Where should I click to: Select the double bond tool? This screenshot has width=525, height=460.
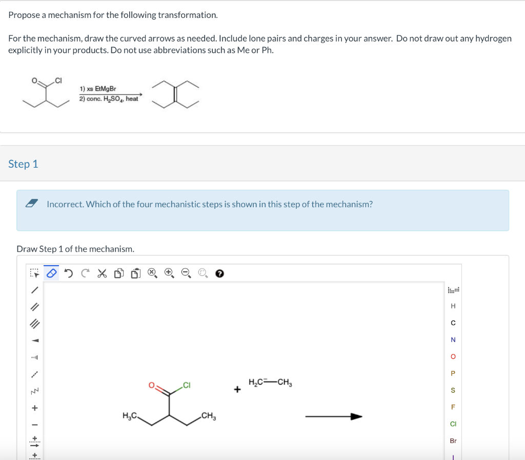click(34, 306)
